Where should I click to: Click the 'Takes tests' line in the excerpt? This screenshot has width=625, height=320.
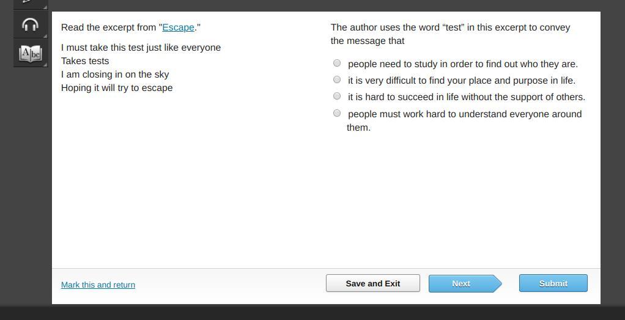tap(85, 61)
